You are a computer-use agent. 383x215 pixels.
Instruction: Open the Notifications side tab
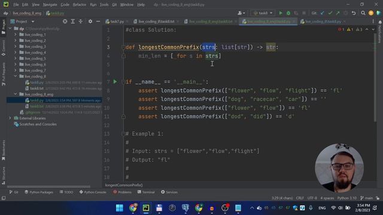380,32
